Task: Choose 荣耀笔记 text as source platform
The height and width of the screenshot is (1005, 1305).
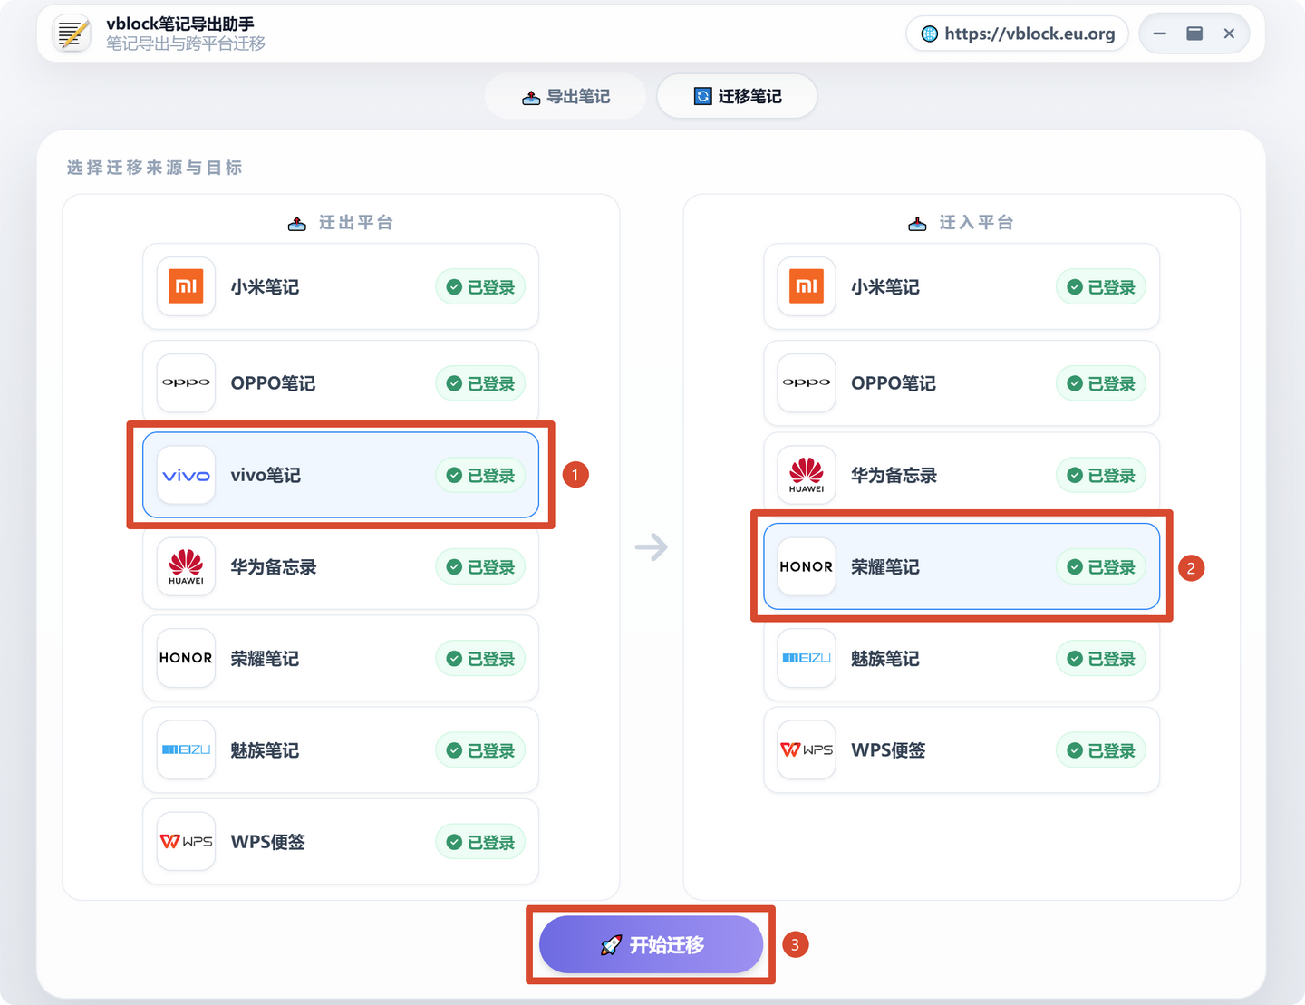Action: (265, 659)
